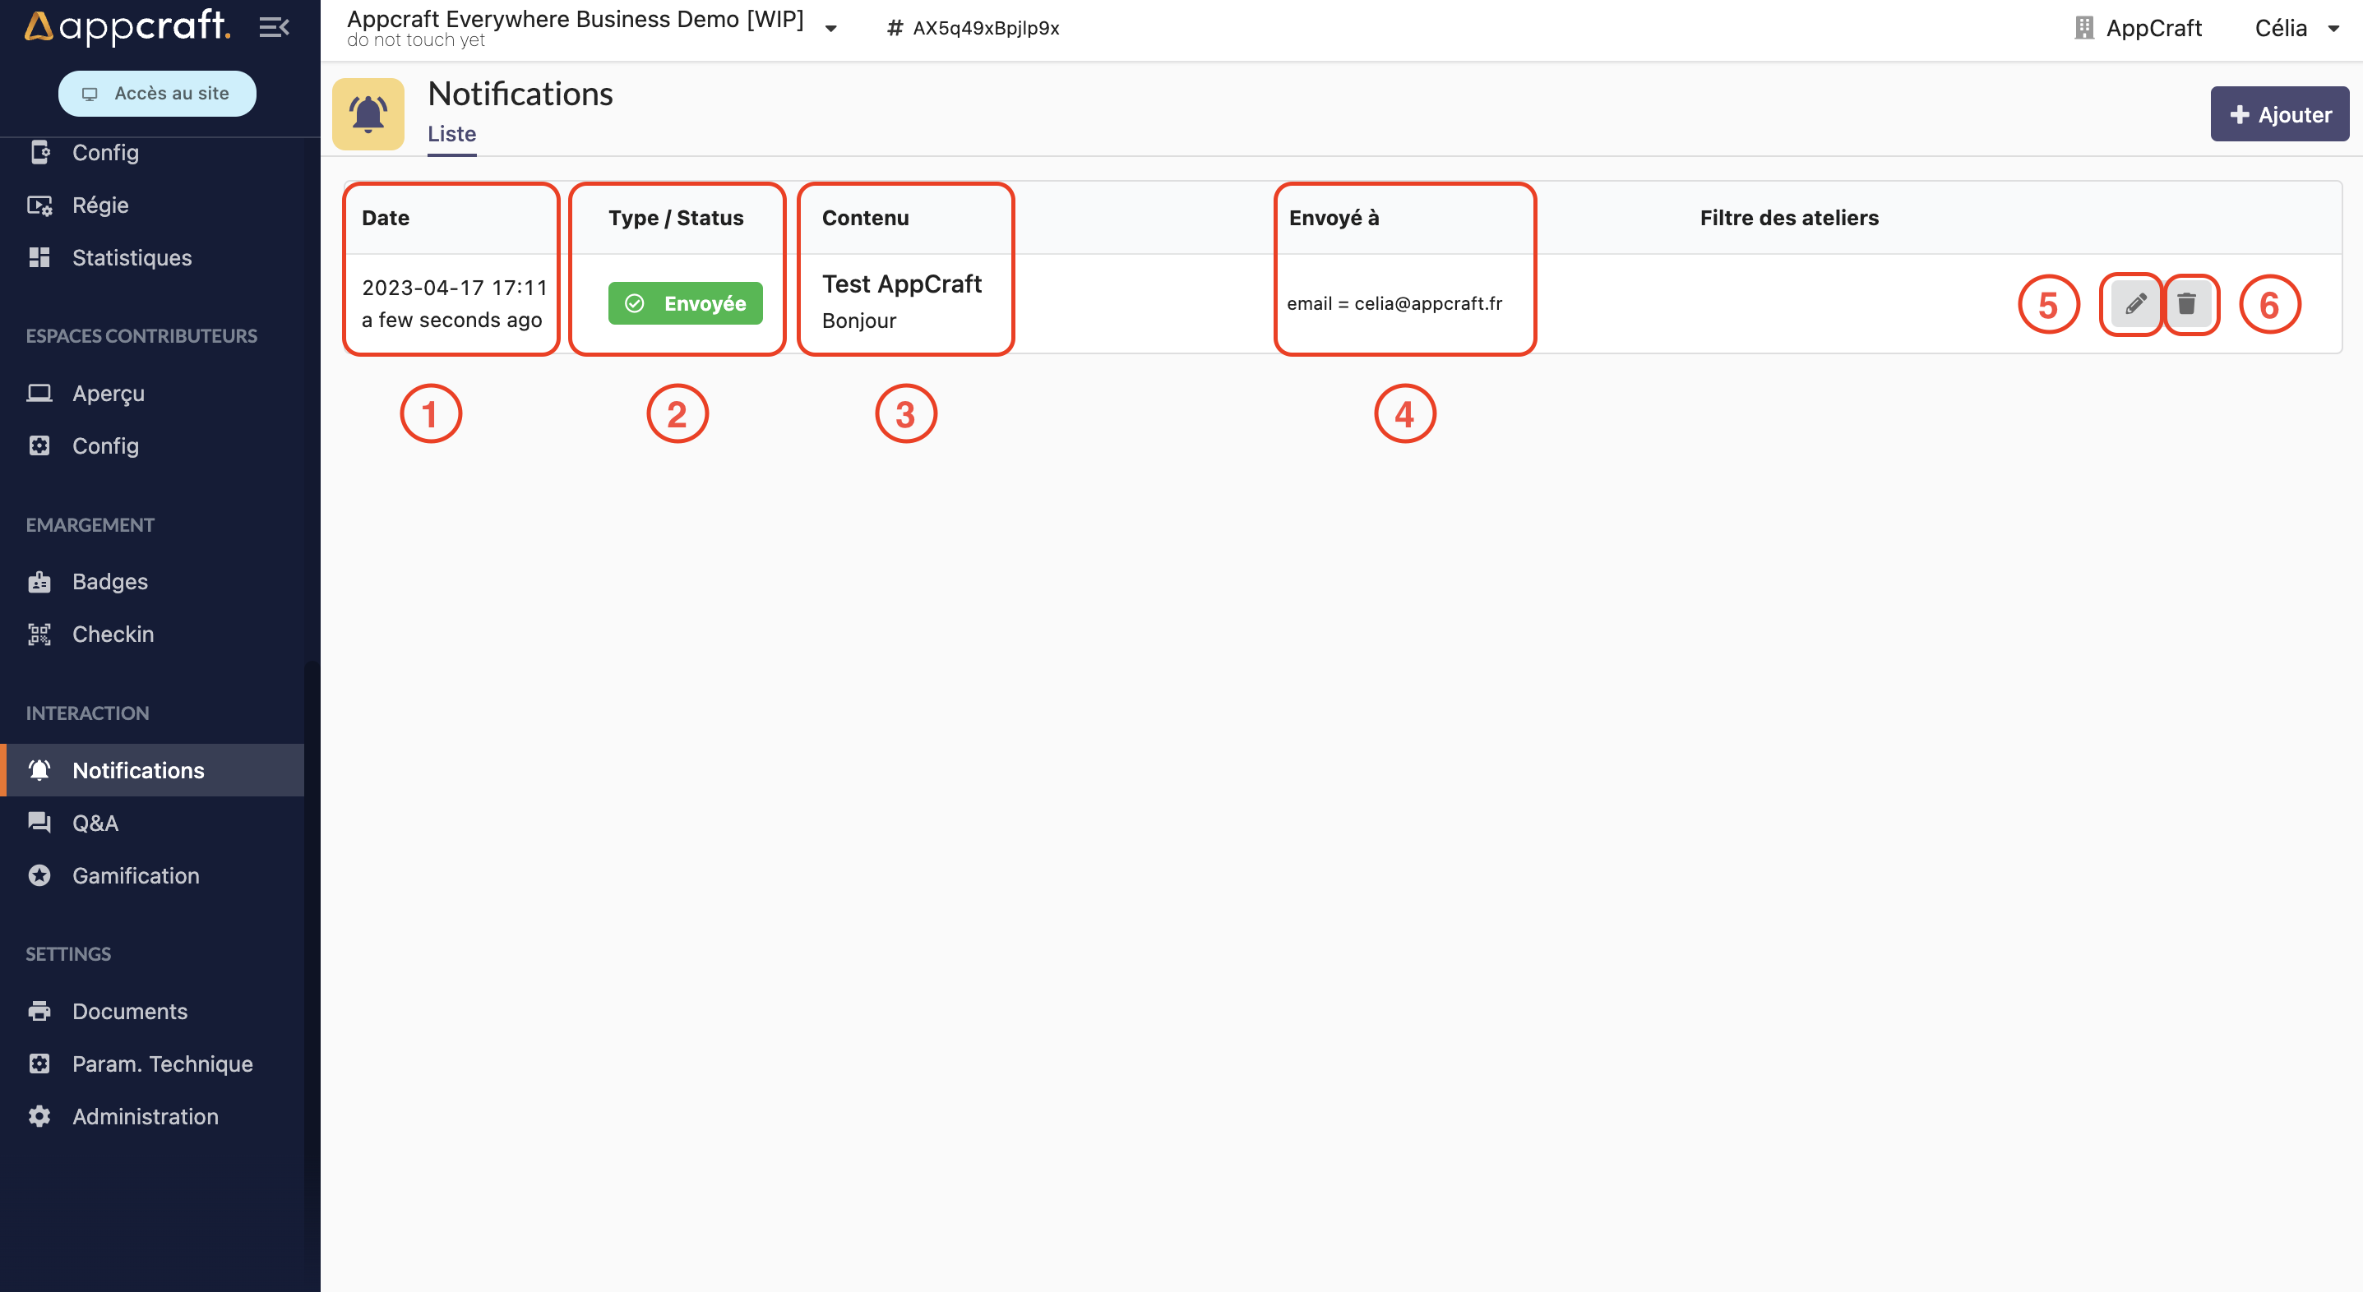Click the date field 2023-04-17 17:11
Viewport: 2363px width, 1292px height.
pos(454,286)
